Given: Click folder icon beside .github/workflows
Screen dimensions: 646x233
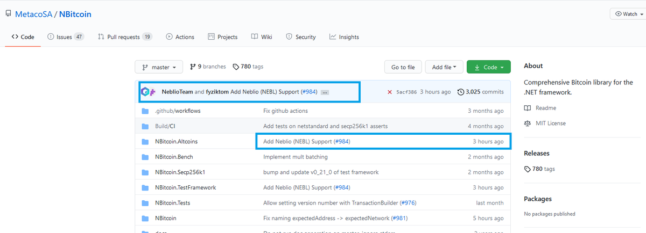Looking at the screenshot, I should (x=145, y=111).
